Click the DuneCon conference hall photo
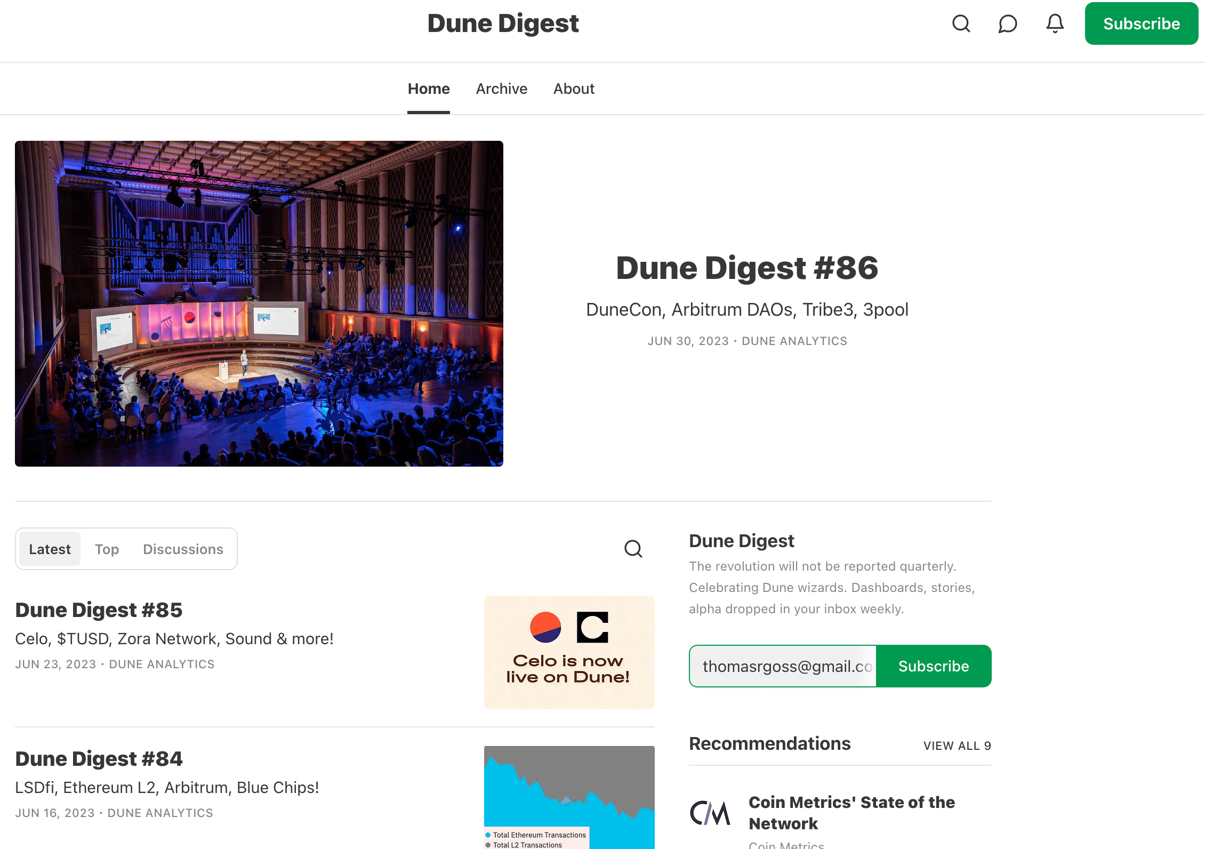The image size is (1205, 849). pyautogui.click(x=259, y=303)
